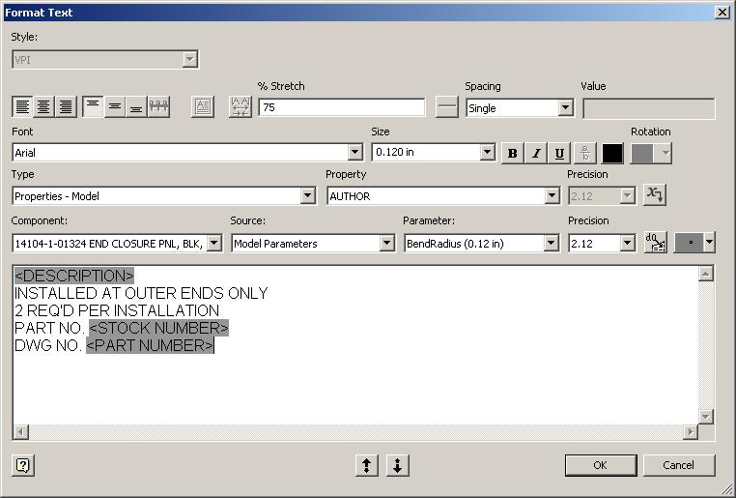Click the horizontal scrollbar right arrow
Screen dimensions: 736x498
pyautogui.click(x=690, y=431)
